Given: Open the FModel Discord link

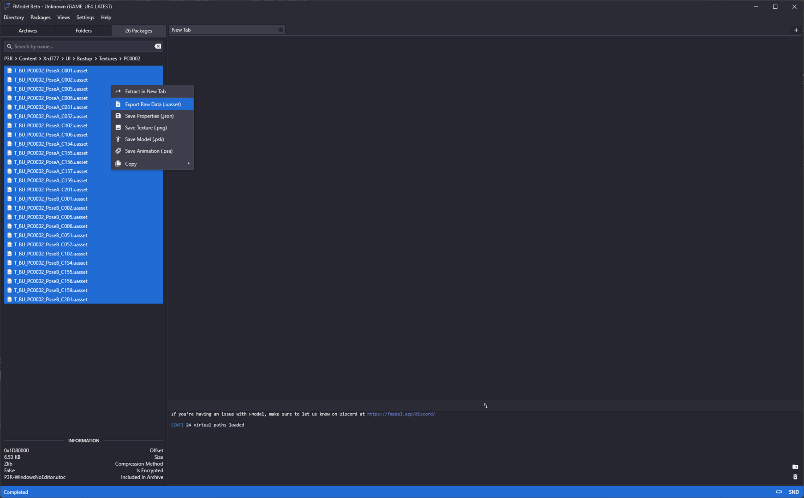Looking at the screenshot, I should pos(401,414).
